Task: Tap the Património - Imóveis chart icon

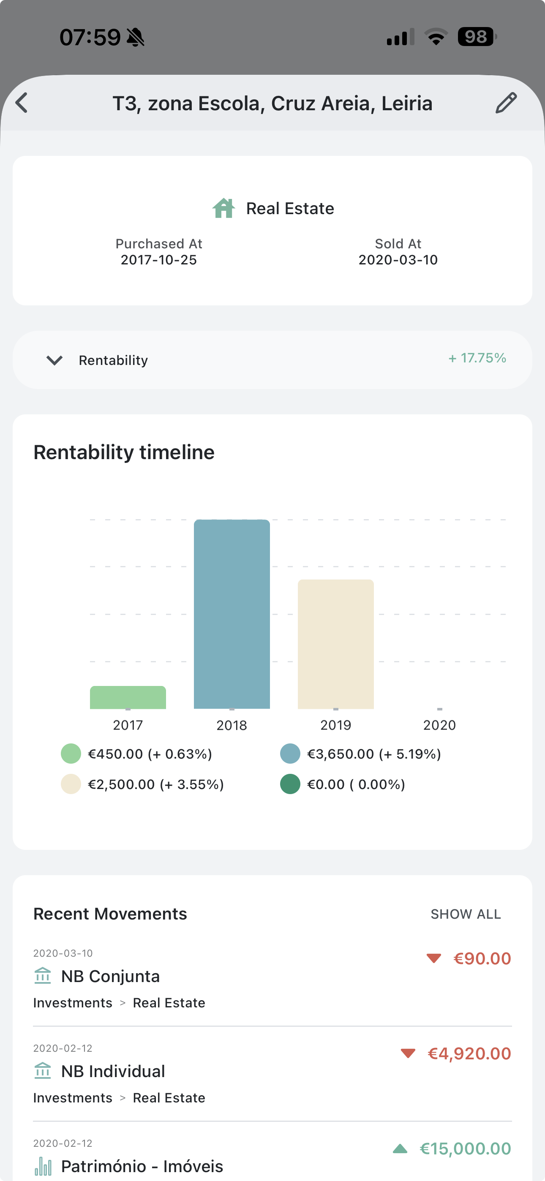Action: point(43,1166)
